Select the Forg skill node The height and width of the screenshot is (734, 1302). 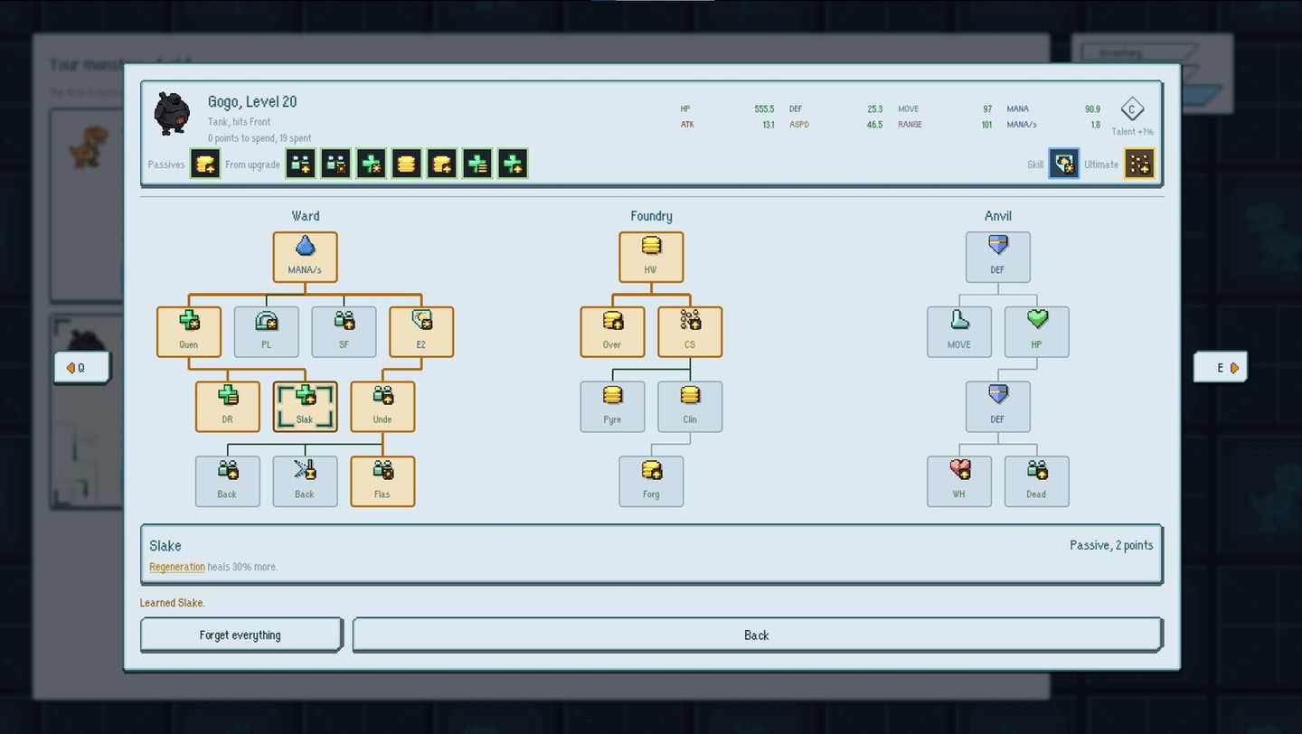coord(651,481)
